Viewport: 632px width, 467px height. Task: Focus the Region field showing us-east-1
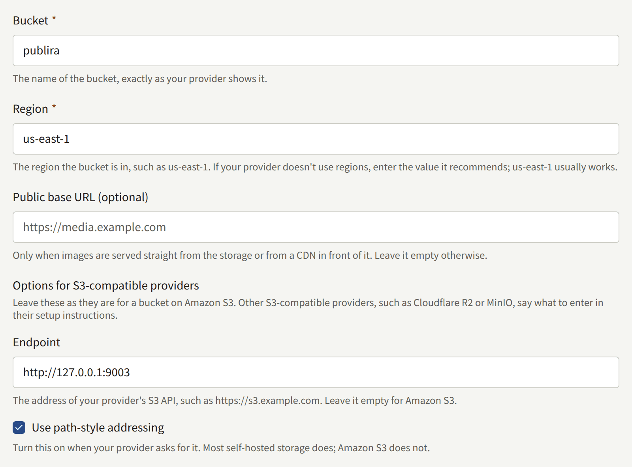(316, 139)
